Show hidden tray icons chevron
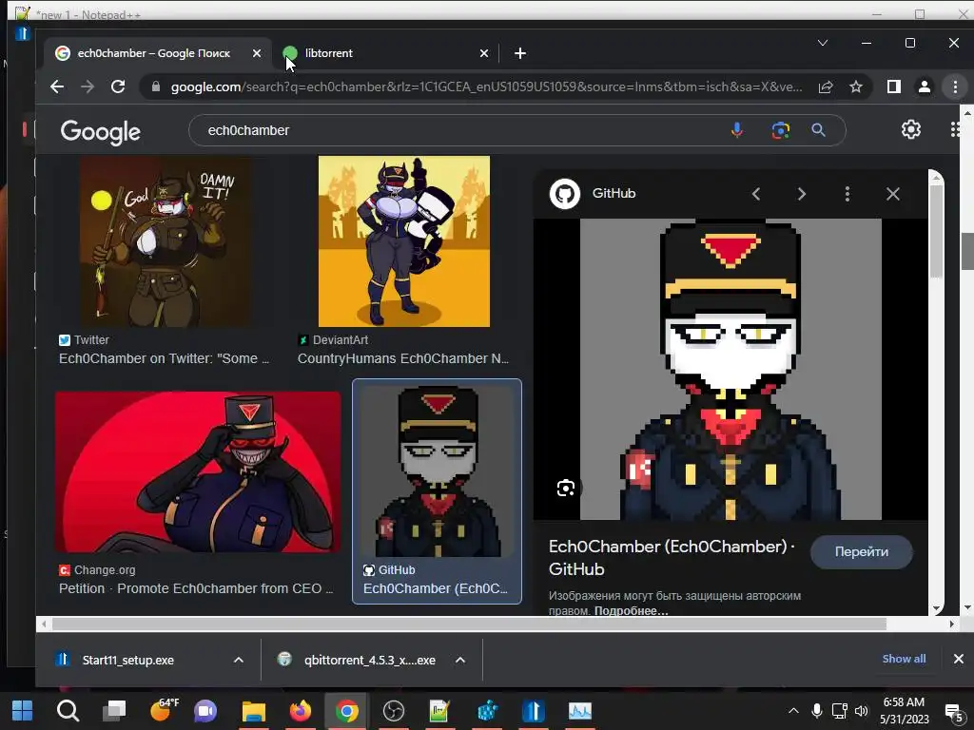The image size is (974, 730). tap(793, 711)
